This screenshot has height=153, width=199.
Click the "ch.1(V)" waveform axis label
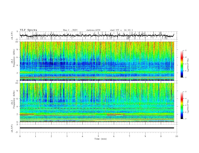(12, 35)
